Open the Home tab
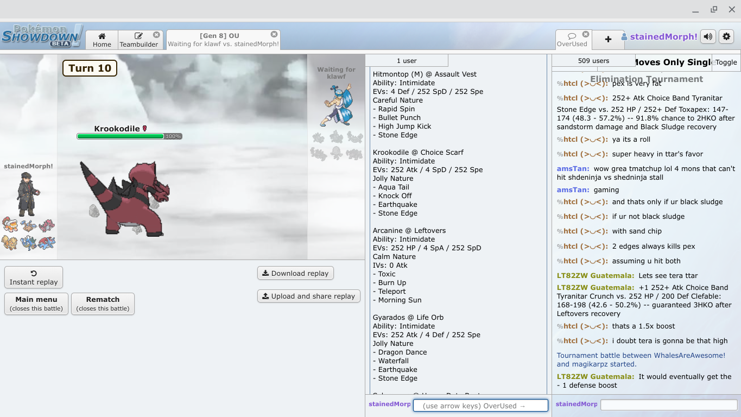This screenshot has width=741, height=417. [102, 40]
